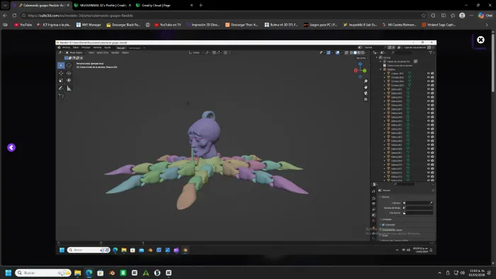
Task: Click the viewport pan hand gizmo
Action: point(366,87)
